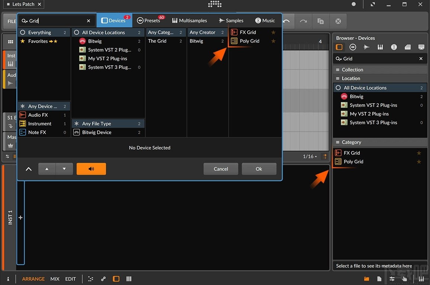Switch to the Multisamples tab
430x285 pixels.
pyautogui.click(x=190, y=20)
